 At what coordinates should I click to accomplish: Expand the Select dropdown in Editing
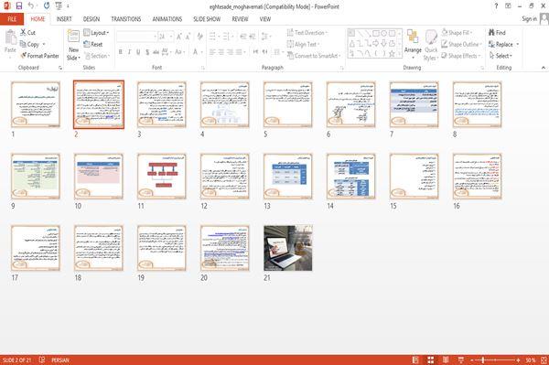(x=501, y=56)
